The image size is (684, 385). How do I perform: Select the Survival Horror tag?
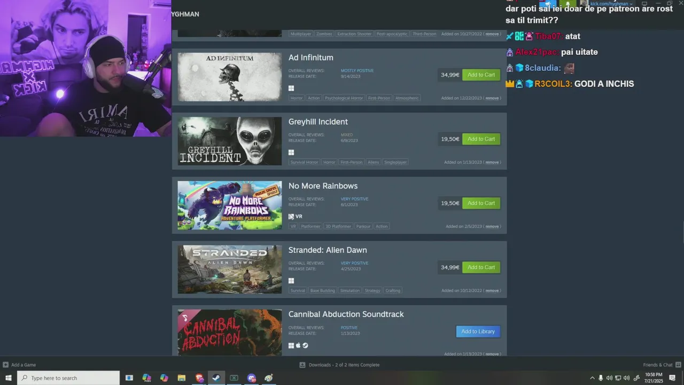304,162
